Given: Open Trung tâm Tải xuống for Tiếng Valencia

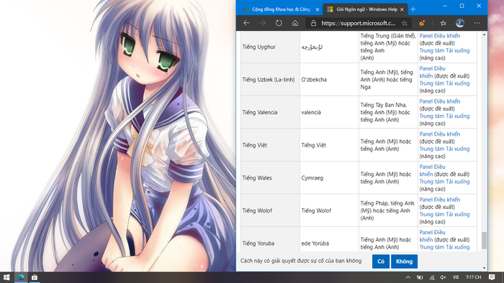Looking at the screenshot, I should (444, 116).
